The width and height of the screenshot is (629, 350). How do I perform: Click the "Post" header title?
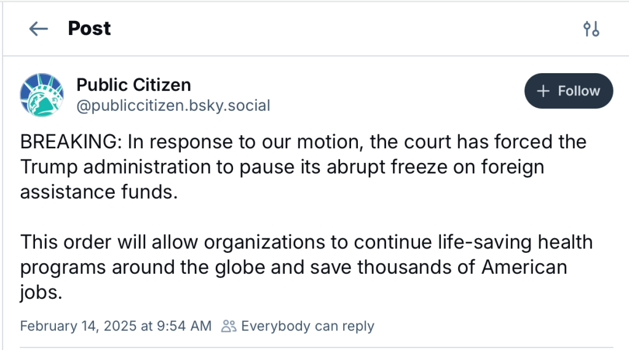[x=89, y=28]
